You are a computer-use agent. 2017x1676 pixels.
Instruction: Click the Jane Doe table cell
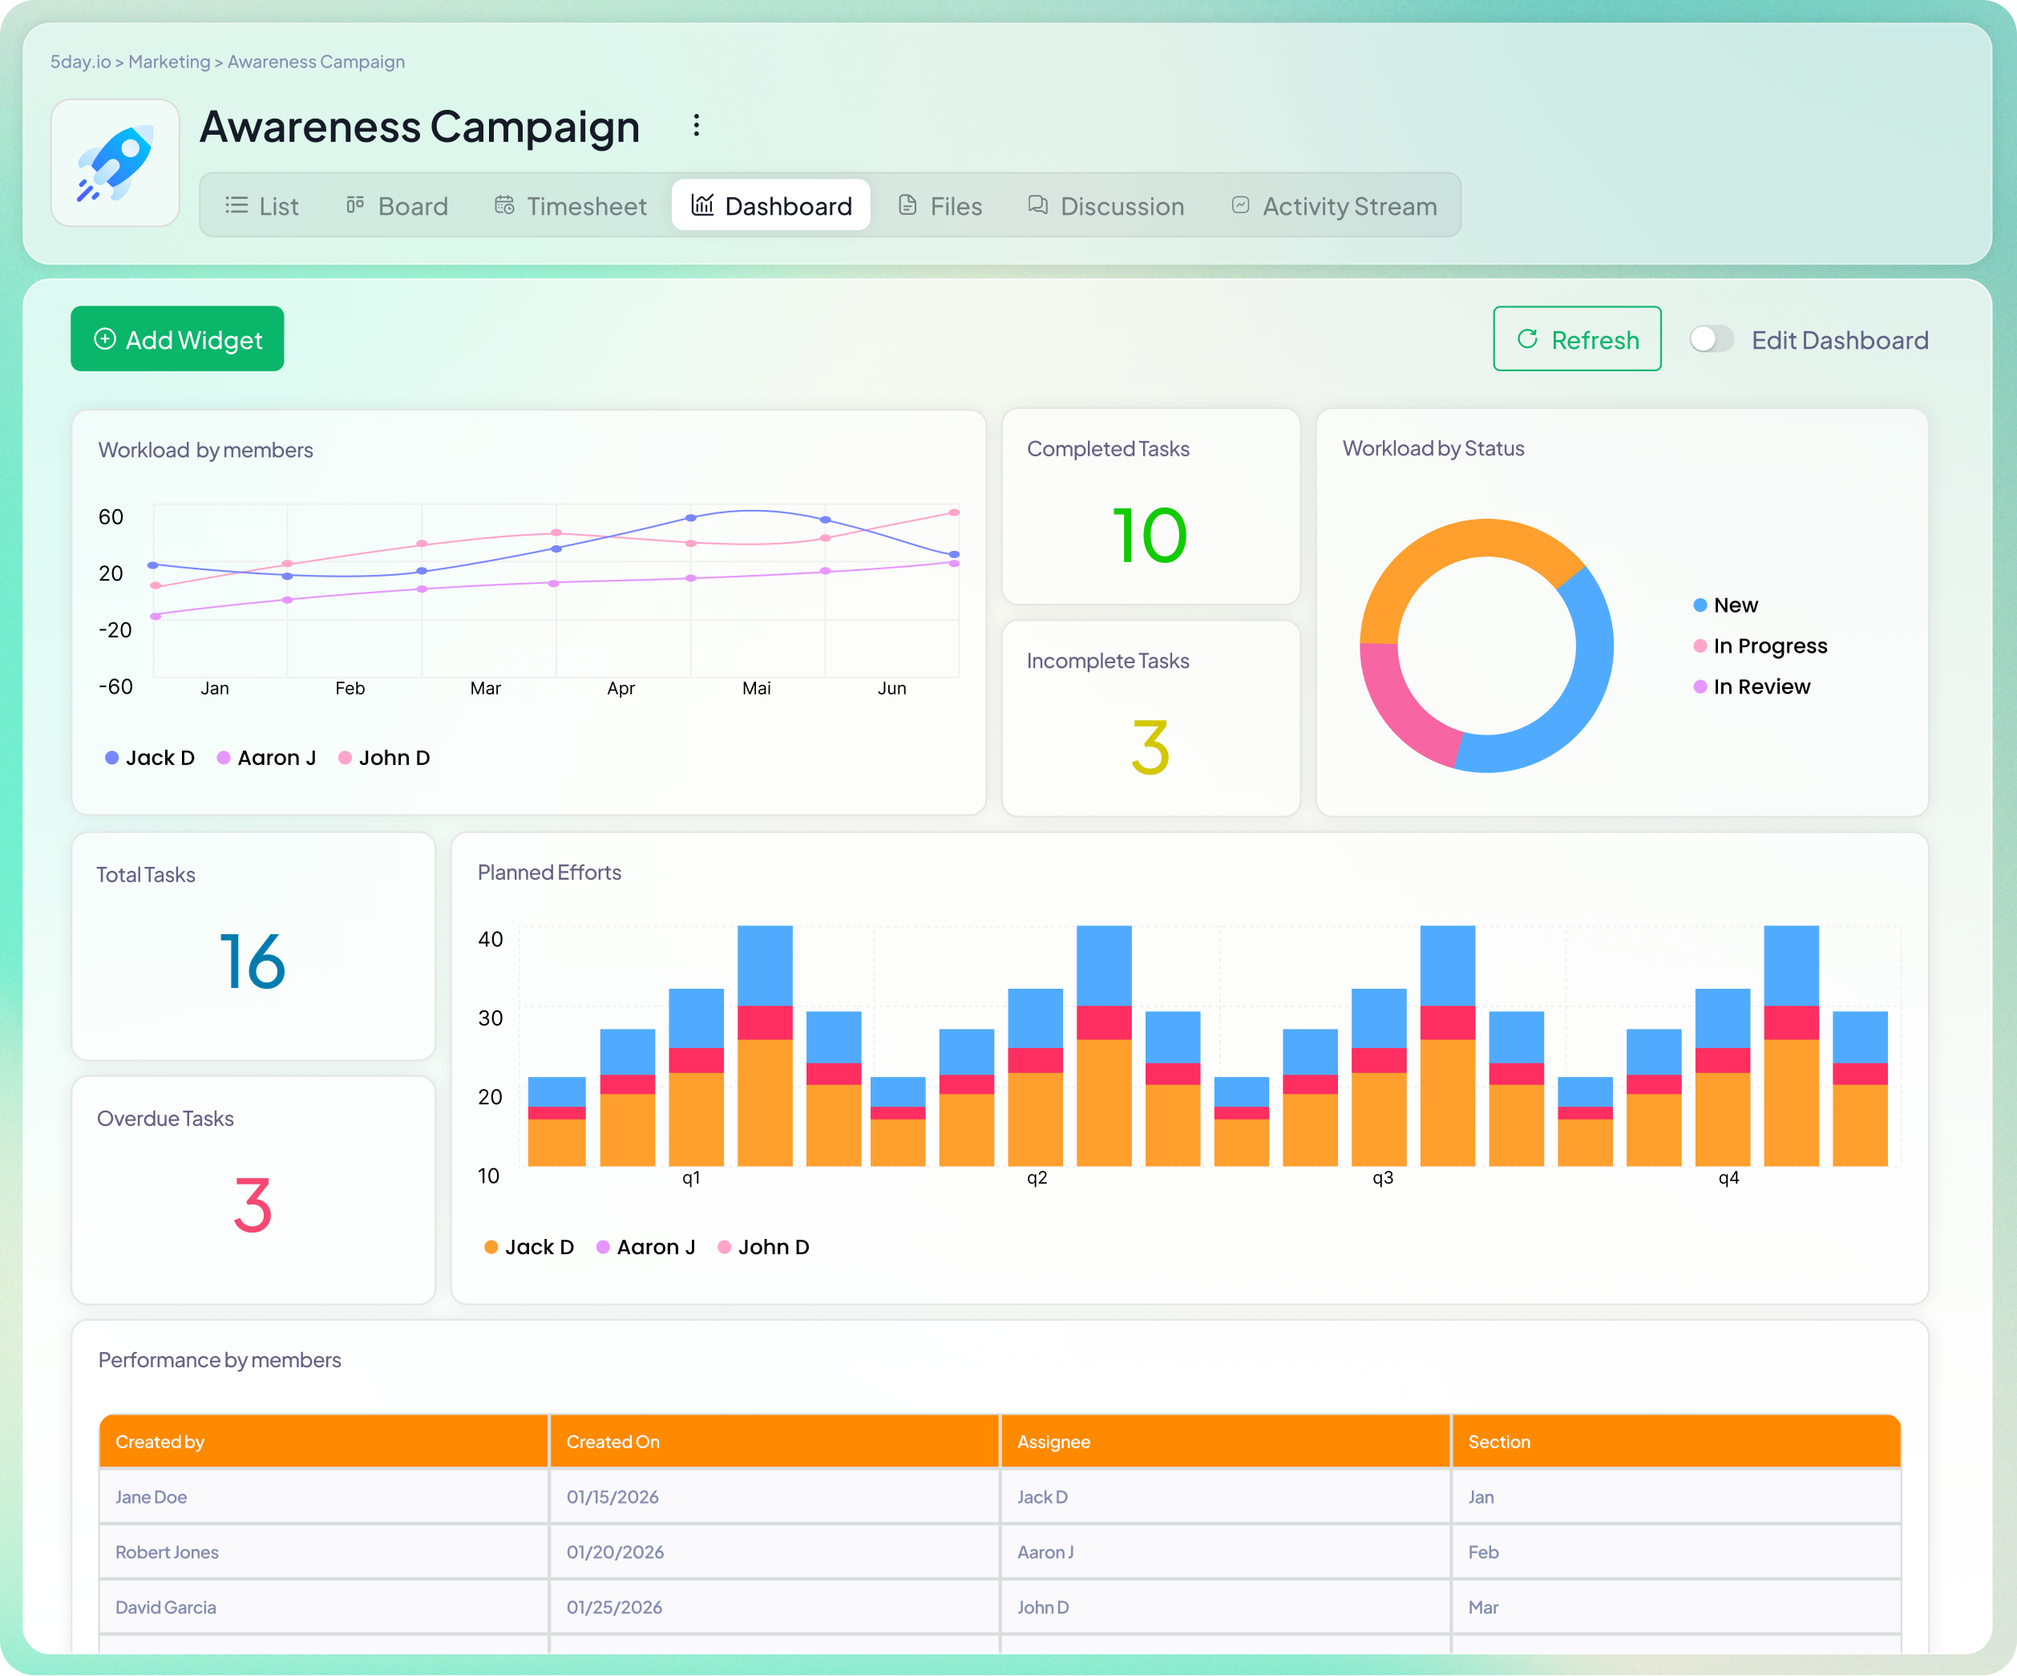(324, 1497)
